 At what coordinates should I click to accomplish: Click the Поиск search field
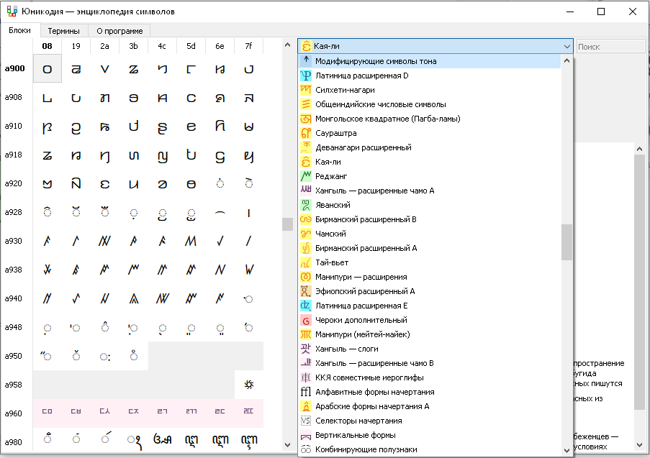[610, 47]
